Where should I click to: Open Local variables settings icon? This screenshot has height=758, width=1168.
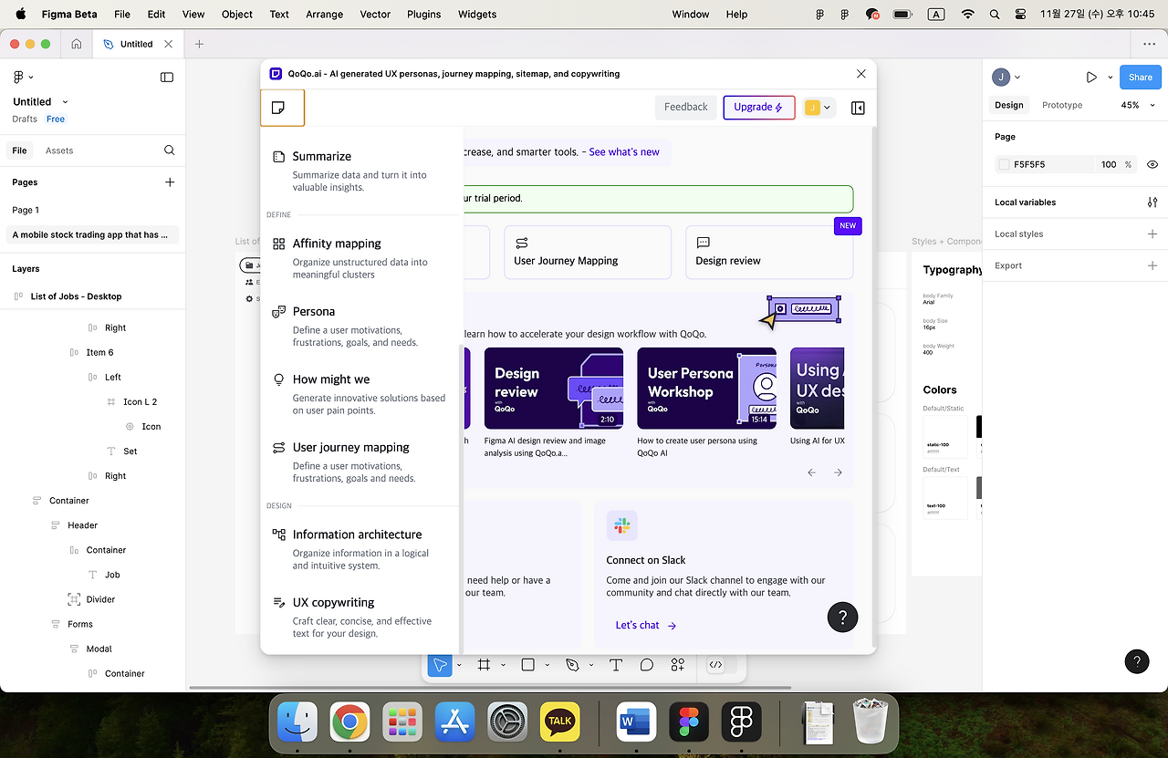(1152, 202)
